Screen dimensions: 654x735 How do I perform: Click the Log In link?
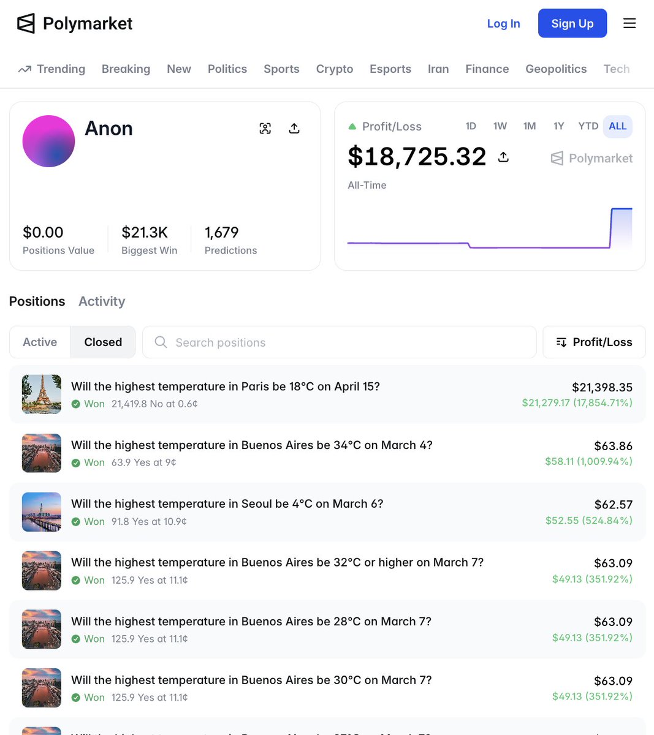point(503,23)
